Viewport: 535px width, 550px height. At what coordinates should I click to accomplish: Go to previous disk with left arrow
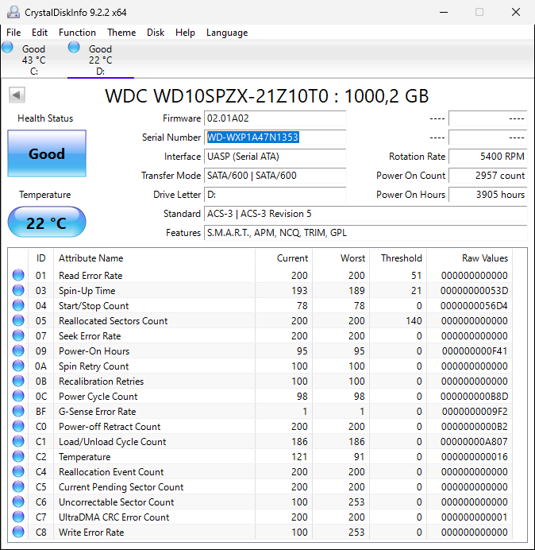click(17, 95)
